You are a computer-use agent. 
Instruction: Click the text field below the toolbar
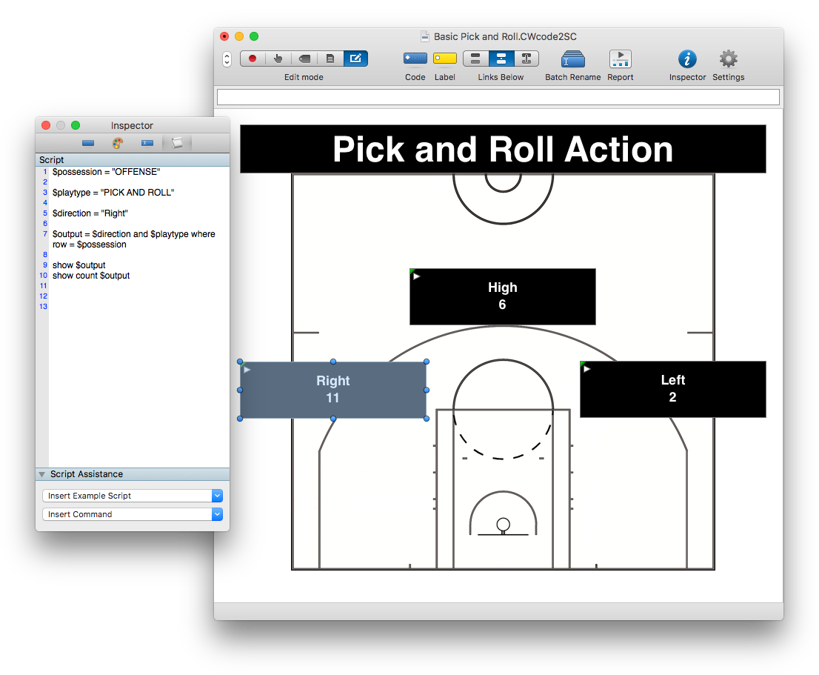(498, 97)
